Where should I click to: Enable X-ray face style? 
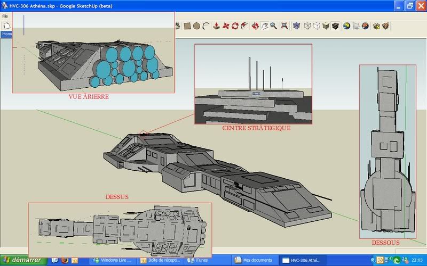coord(296,26)
